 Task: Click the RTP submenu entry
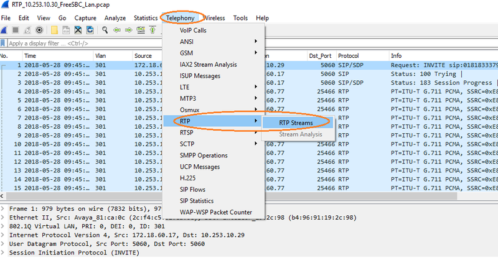pos(214,121)
